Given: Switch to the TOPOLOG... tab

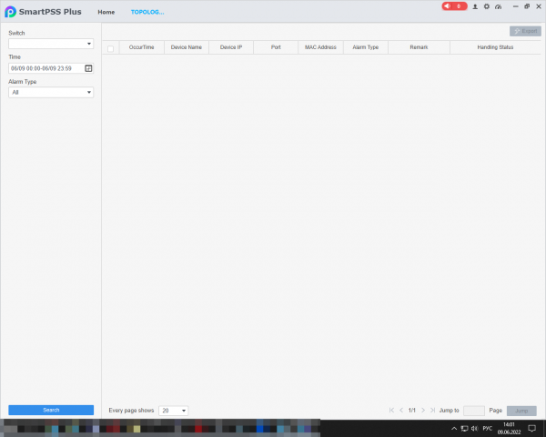Looking at the screenshot, I should [x=147, y=12].
